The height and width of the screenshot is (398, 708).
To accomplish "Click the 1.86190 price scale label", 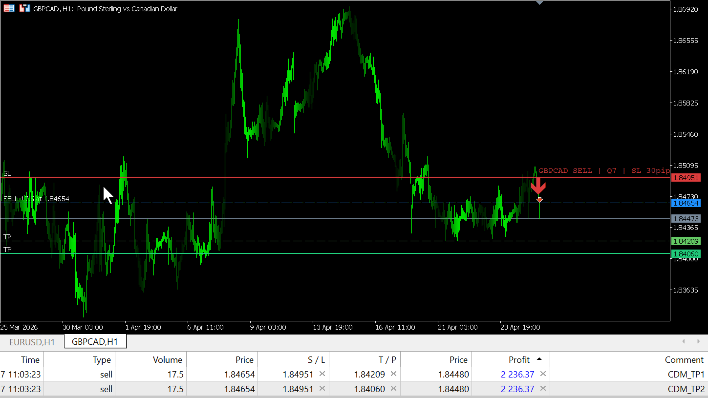I will (x=686, y=72).
